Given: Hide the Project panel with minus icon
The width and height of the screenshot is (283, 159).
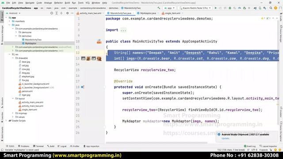Looking at the screenshot, I should point(72,13).
